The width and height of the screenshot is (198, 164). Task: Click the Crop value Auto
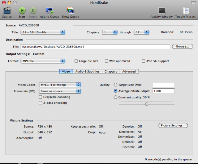[x=102, y=132]
